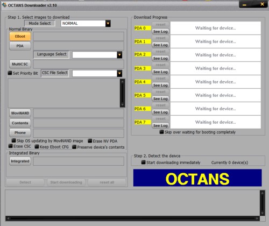Click right arrow of bottom horizontal scrollbar

pos(257,218)
